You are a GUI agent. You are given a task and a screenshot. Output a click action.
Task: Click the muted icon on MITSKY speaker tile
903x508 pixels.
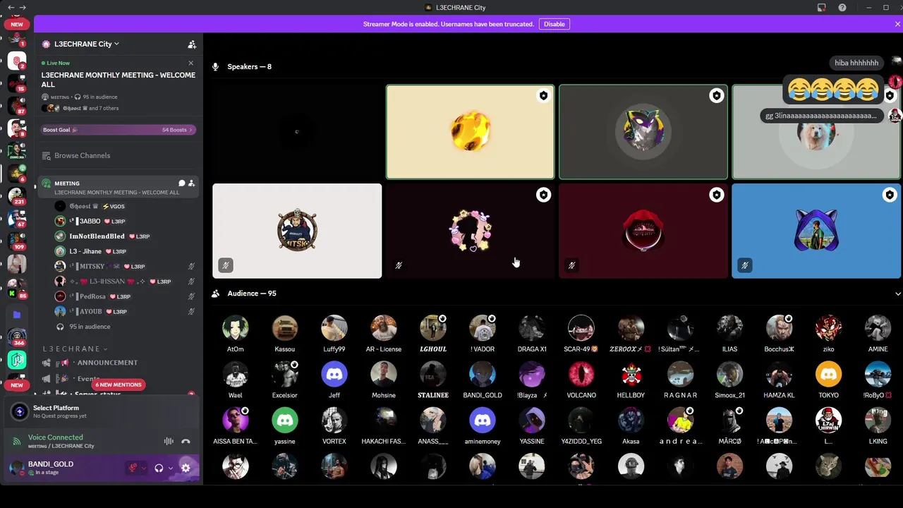point(226,265)
